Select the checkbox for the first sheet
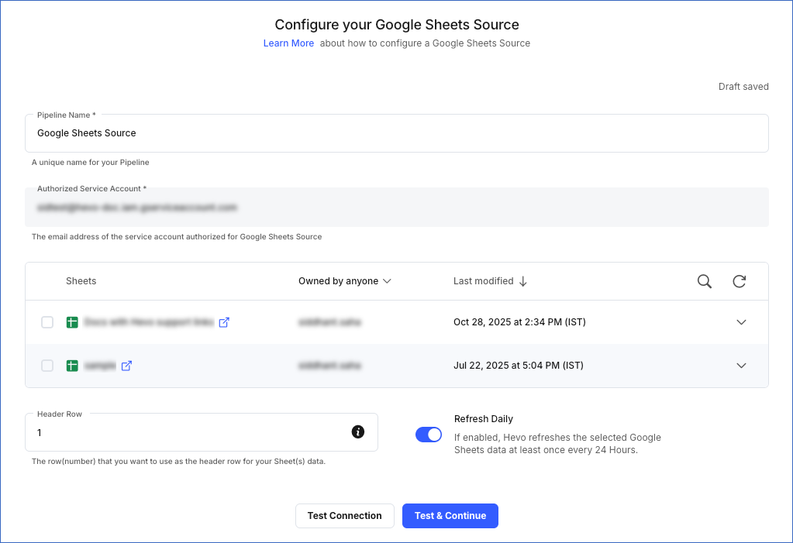Screen dimensions: 793x543 [47, 322]
